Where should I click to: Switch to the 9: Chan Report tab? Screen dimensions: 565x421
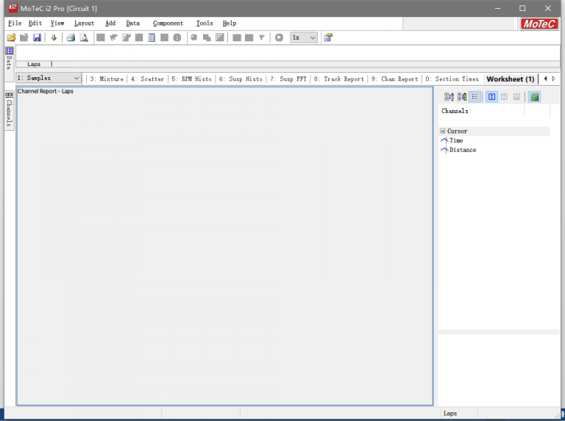pos(394,79)
